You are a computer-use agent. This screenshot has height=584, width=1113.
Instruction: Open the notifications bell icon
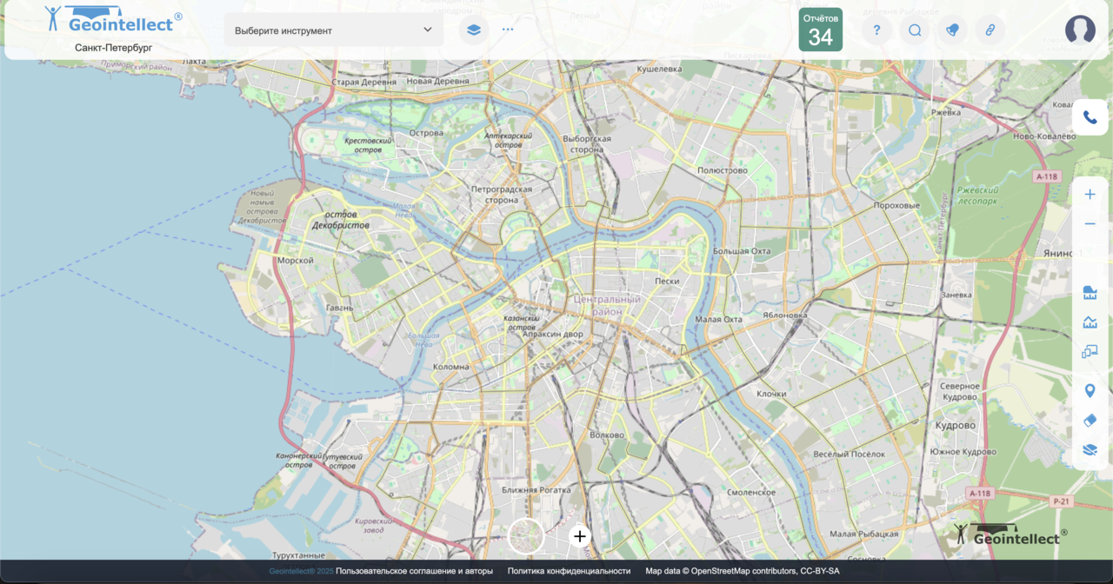pyautogui.click(x=952, y=30)
